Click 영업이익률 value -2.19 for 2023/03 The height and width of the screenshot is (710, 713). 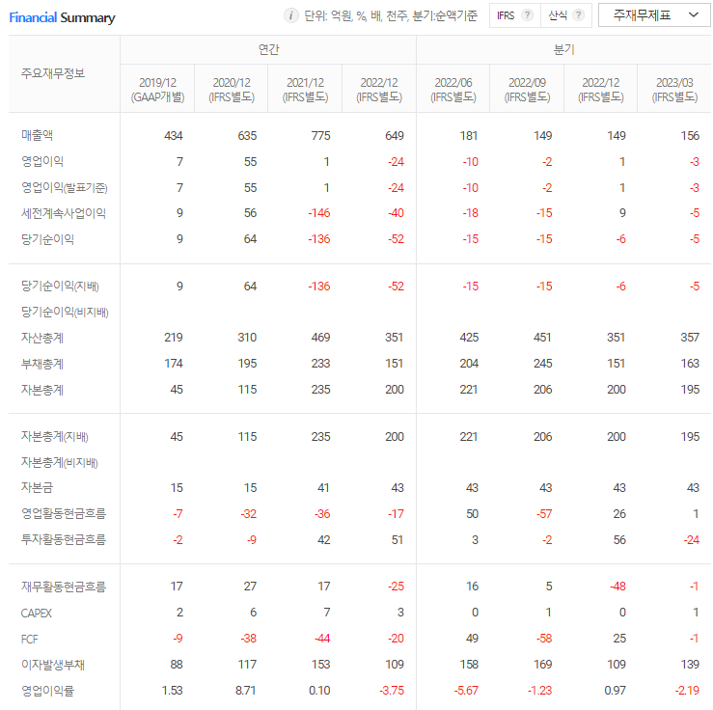click(x=687, y=690)
